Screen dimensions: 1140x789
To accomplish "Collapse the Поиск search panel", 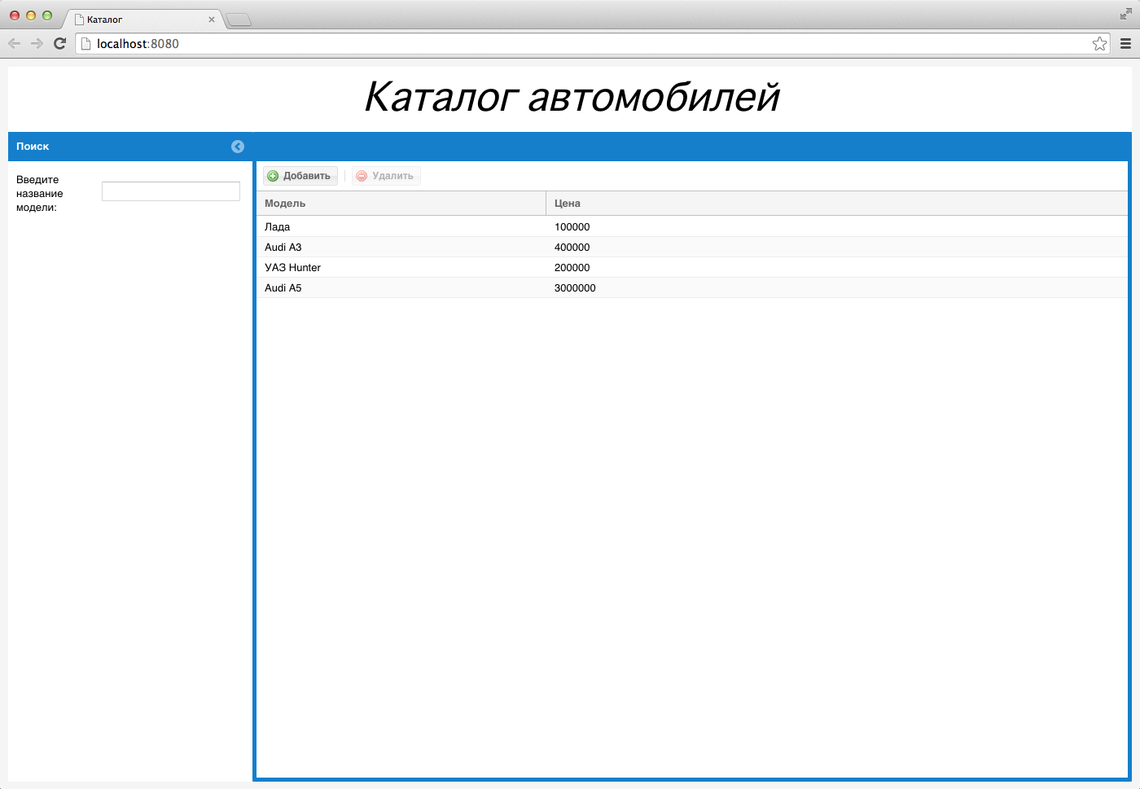I will 238,147.
